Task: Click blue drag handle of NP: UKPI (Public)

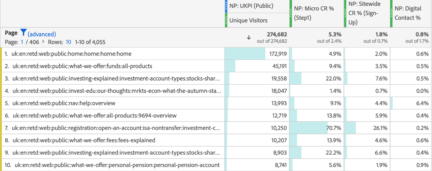Action: [x=226, y=6]
